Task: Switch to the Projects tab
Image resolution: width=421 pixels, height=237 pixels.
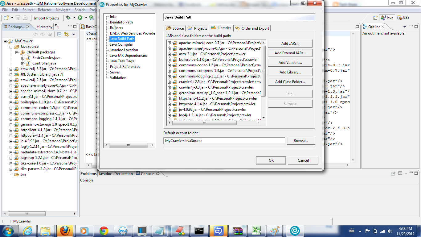Action: pos(197,28)
